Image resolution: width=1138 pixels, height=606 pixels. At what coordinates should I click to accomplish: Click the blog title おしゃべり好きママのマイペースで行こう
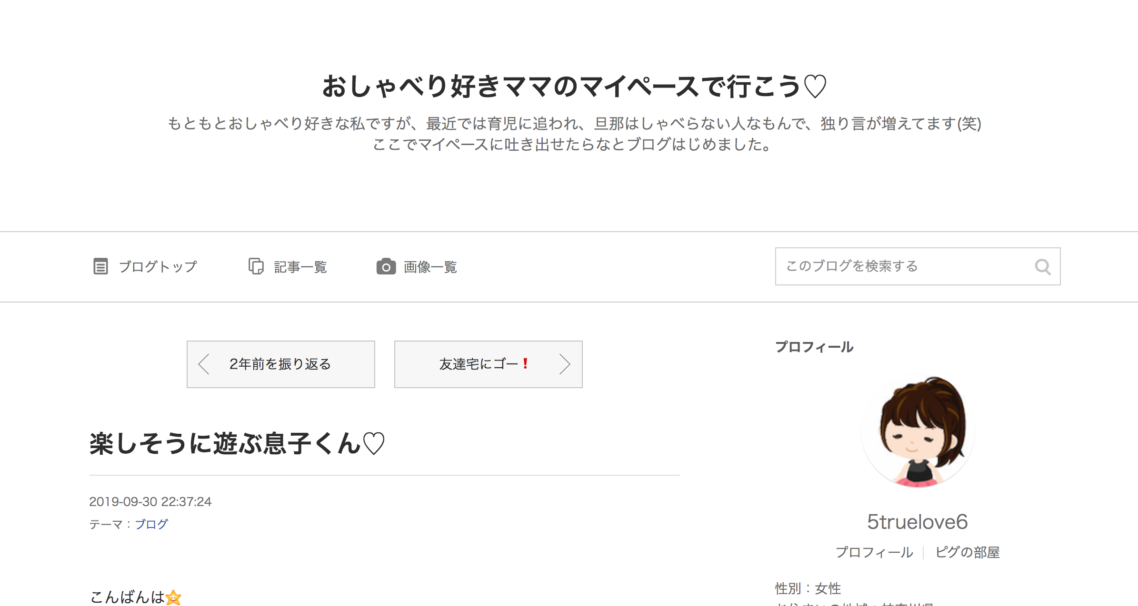[575, 87]
